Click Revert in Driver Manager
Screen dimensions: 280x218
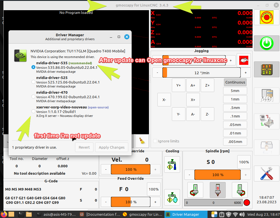tap(84, 147)
